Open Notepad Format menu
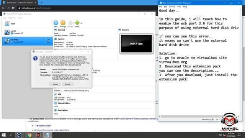 point(172,7)
